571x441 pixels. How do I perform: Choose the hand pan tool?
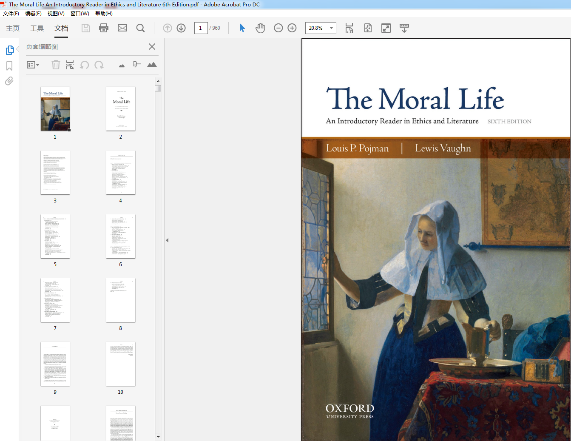pyautogui.click(x=260, y=28)
